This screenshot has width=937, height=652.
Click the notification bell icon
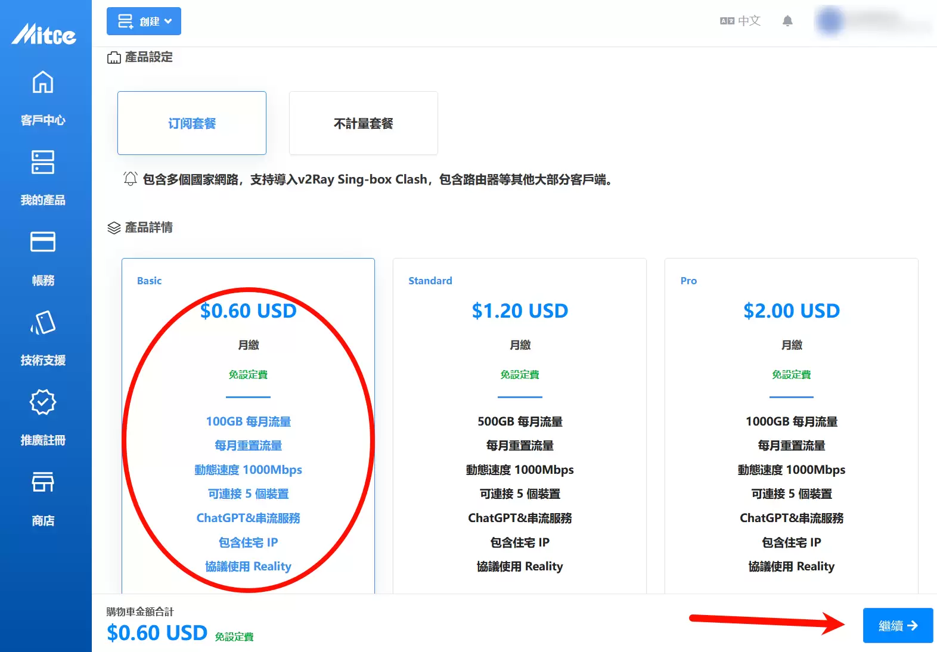pos(787,21)
